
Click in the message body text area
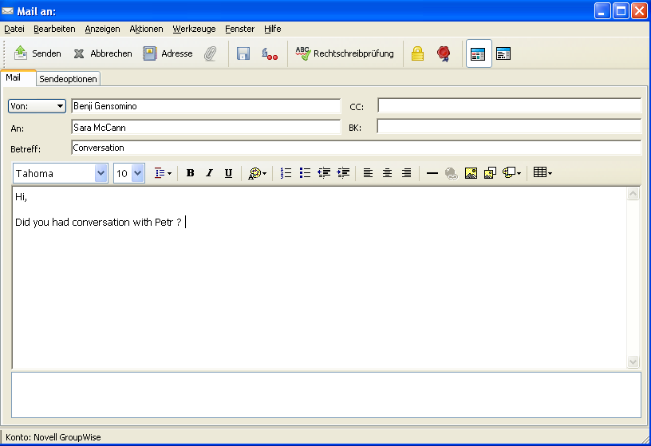pyautogui.click(x=319, y=278)
